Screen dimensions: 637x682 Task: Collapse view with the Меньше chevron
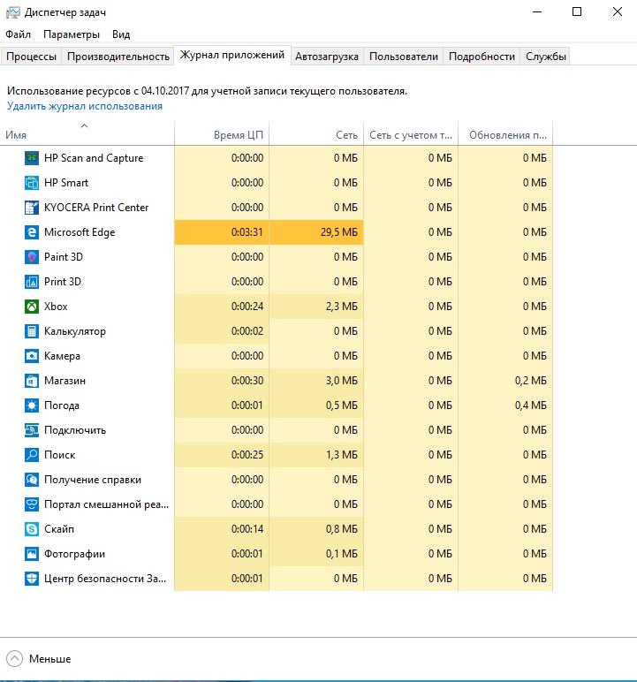point(16,659)
